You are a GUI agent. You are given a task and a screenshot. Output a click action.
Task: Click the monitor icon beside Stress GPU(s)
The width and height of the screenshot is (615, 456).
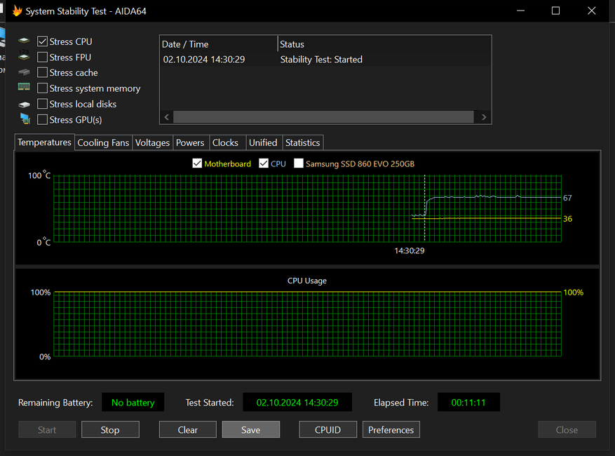(25, 119)
